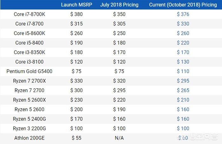Viewport: 222px width, 144px height.
Task: Click the July 2018 Pricing column header
Action: (x=119, y=5)
